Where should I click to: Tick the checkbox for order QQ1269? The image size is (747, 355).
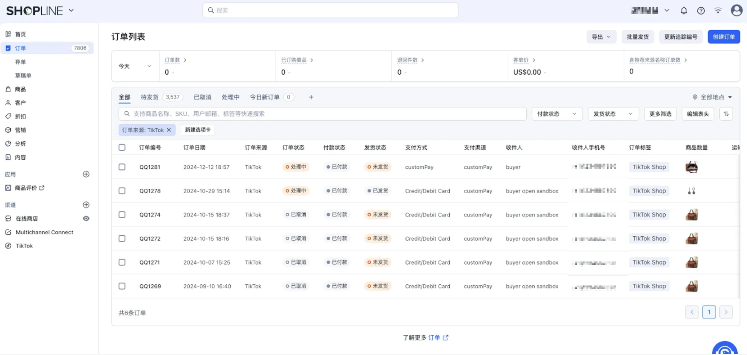(x=122, y=286)
